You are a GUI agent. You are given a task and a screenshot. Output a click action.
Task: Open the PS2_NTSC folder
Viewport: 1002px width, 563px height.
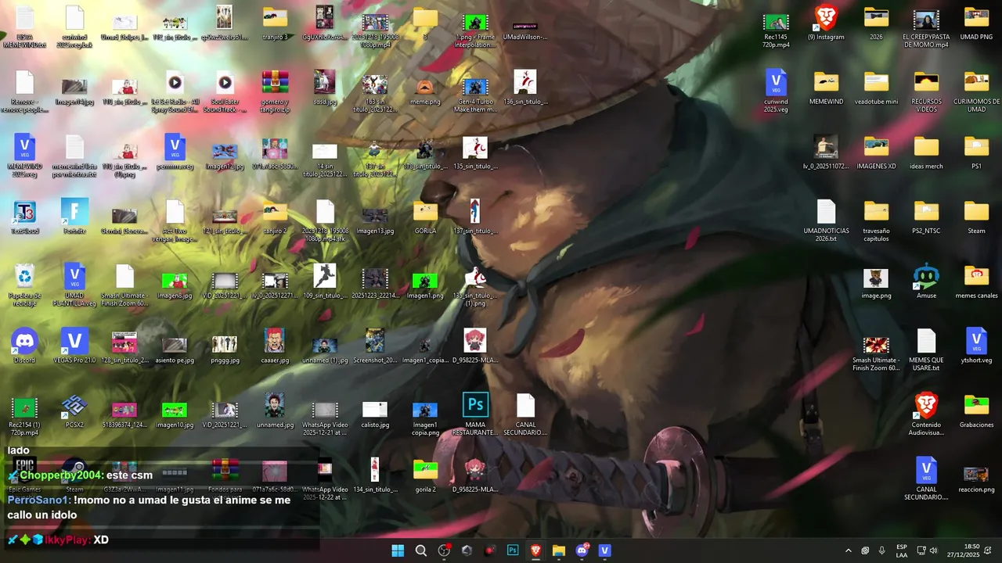tap(926, 217)
